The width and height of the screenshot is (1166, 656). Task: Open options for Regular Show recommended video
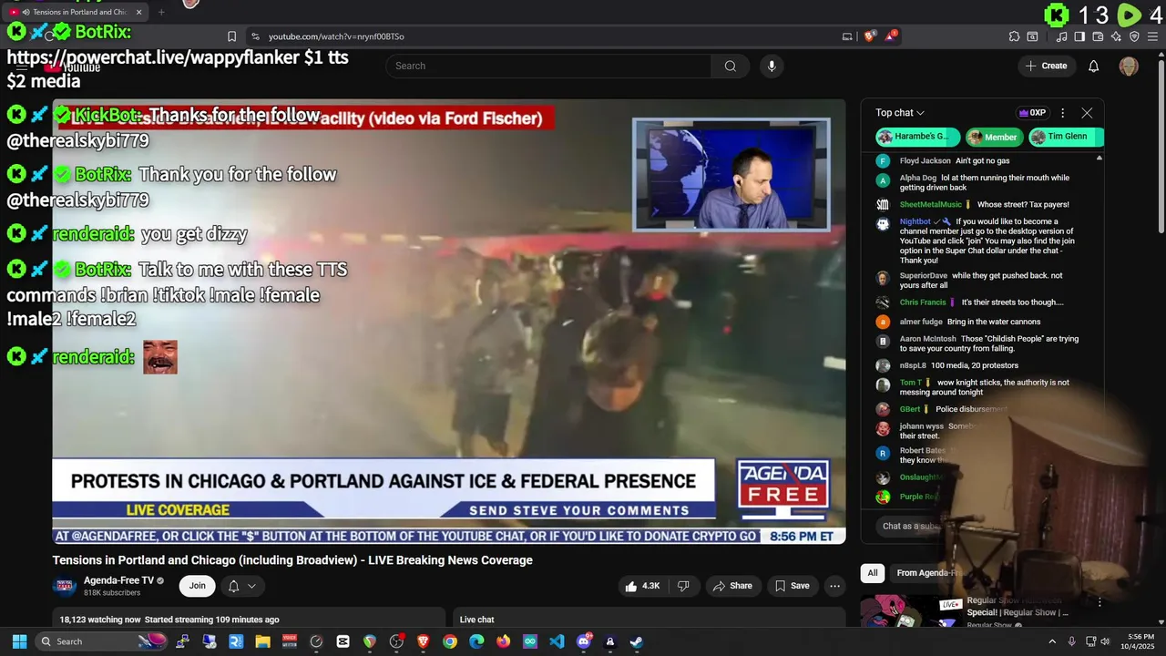coord(1100,602)
